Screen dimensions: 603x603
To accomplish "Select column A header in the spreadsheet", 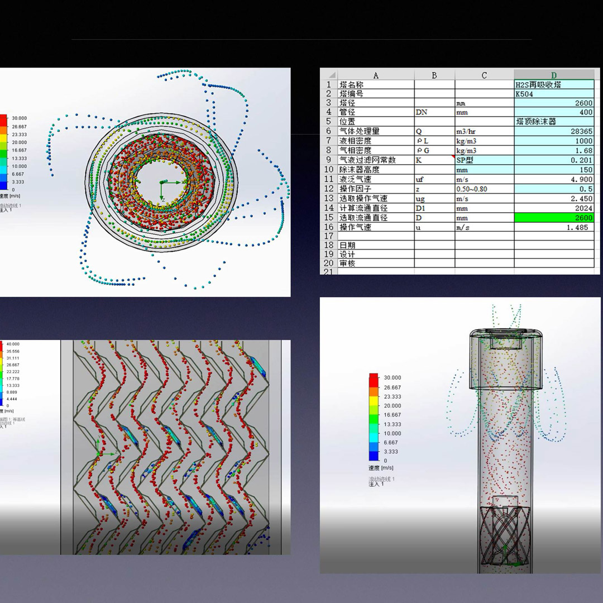I will (375, 75).
